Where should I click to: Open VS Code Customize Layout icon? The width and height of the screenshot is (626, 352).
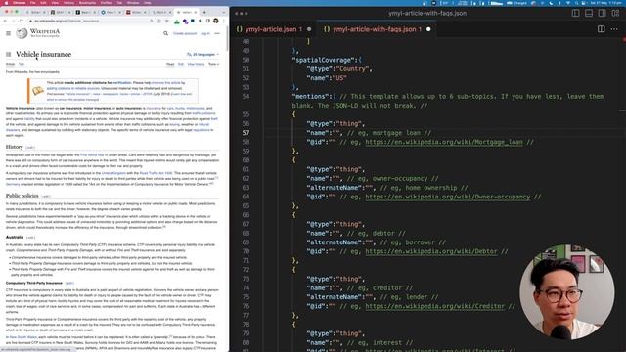(x=615, y=13)
